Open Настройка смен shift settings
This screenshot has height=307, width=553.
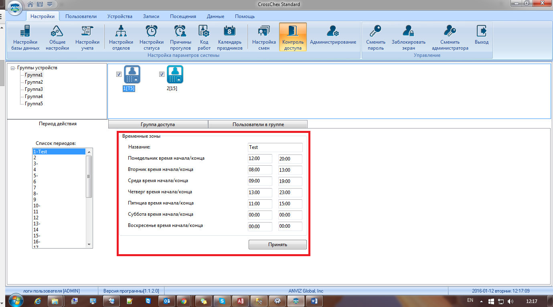264,37
